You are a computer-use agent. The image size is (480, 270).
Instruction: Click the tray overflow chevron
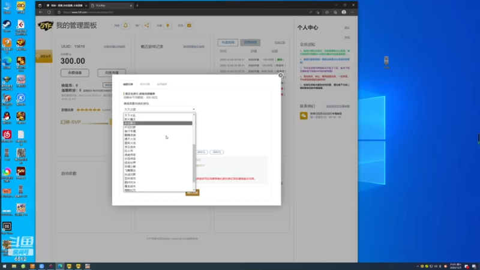[x=418, y=266]
